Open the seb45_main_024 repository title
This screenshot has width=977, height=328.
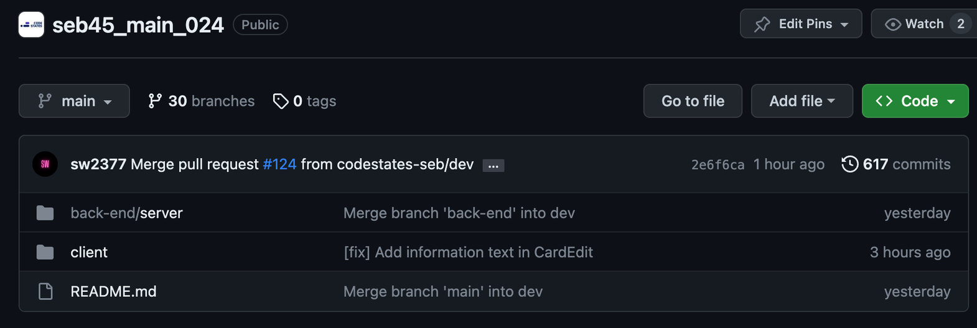(x=138, y=25)
